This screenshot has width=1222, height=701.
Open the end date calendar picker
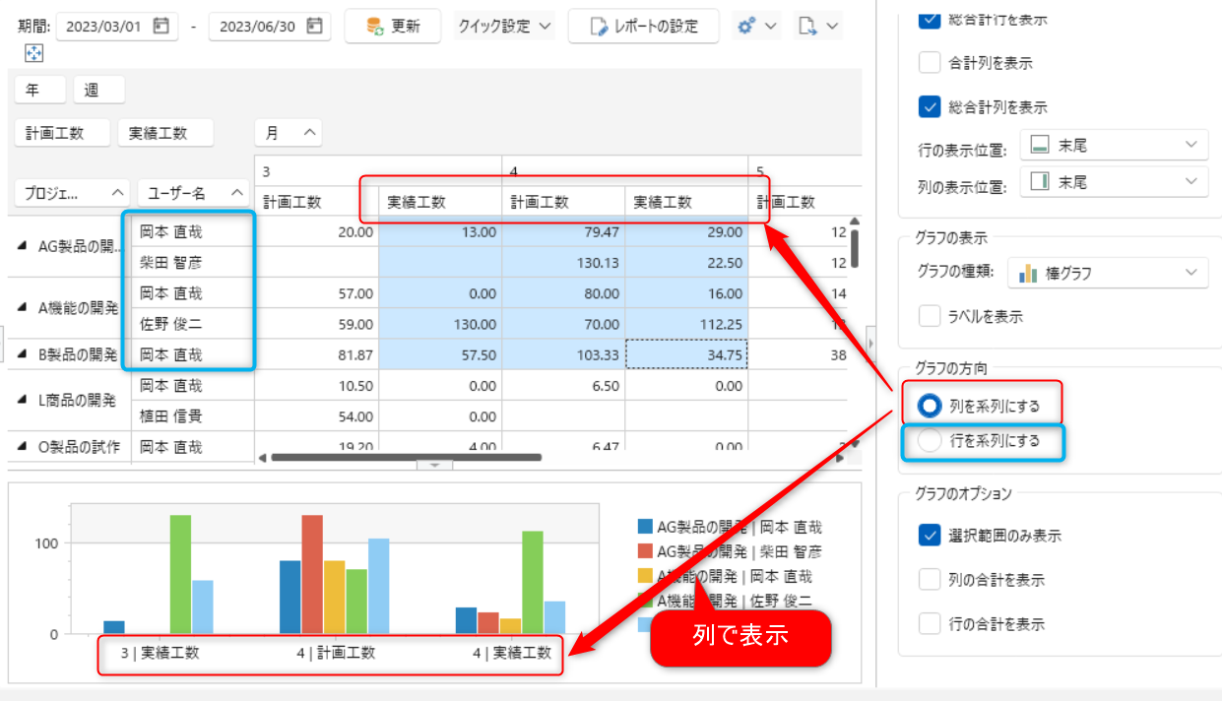coord(314,27)
